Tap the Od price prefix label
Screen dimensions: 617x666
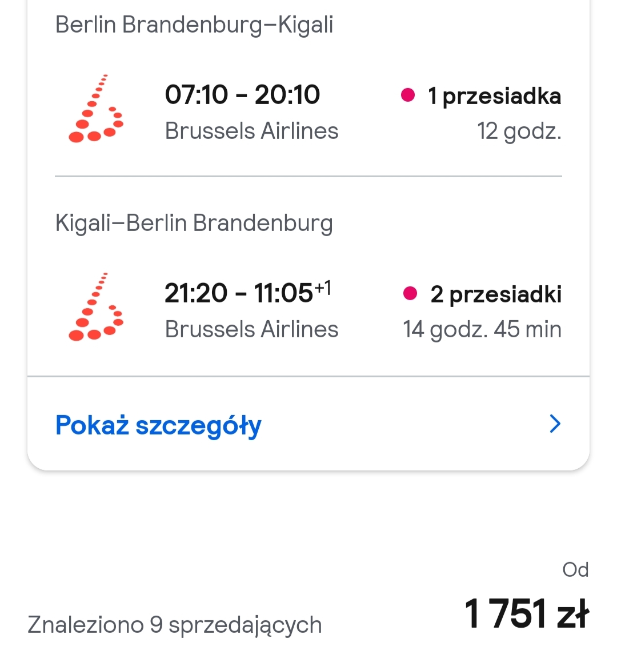(575, 570)
